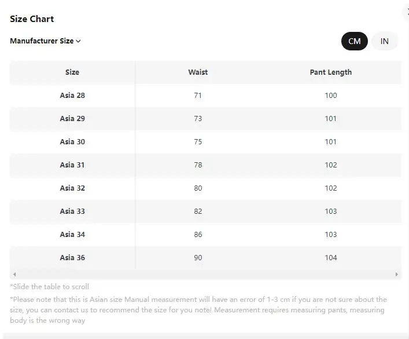Click the pant length value 104 cell

click(330, 258)
